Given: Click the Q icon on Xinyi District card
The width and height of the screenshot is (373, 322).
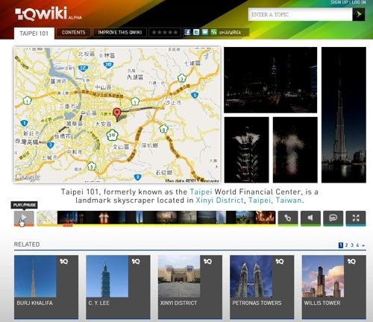Looking at the screenshot, I should [x=207, y=262].
